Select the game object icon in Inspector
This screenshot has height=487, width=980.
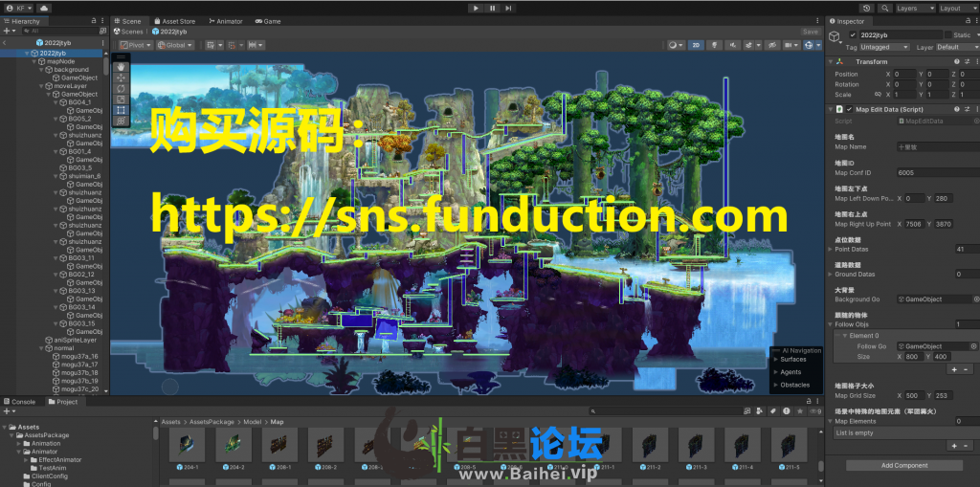pyautogui.click(x=835, y=37)
